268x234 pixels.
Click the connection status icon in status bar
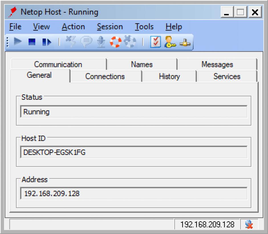pyautogui.click(x=249, y=224)
